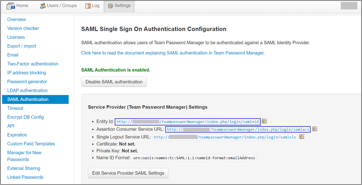Select the Entity Id URL field
362x185 pixels.
pyautogui.click(x=188, y=121)
